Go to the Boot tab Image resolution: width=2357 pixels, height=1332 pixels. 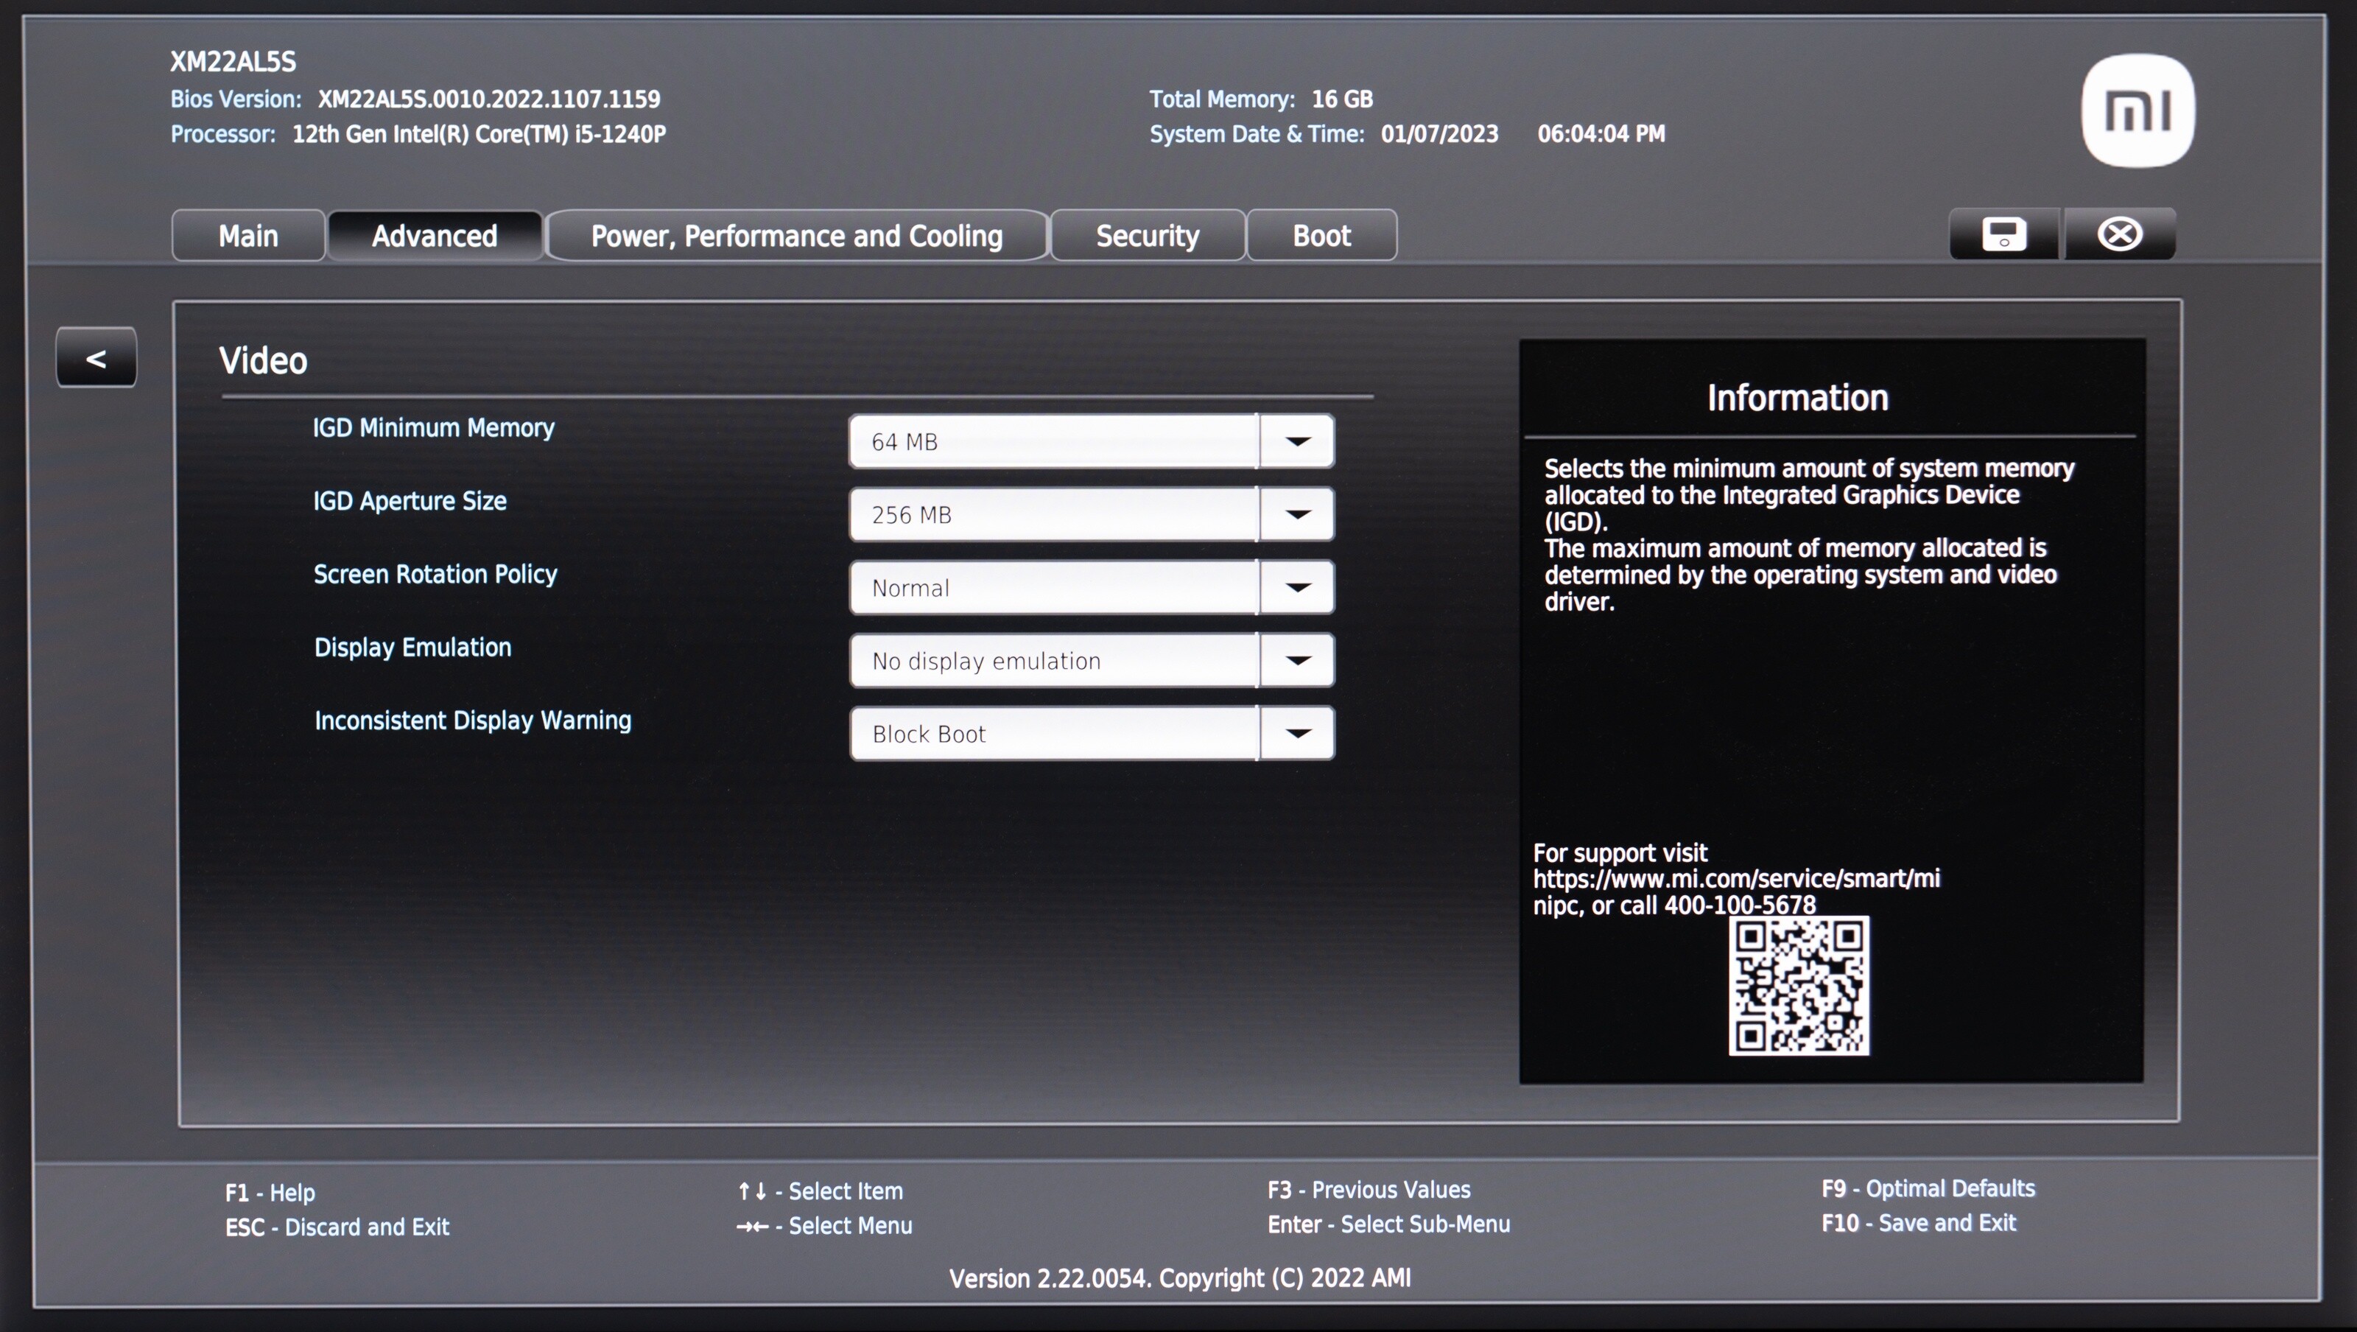1321,236
